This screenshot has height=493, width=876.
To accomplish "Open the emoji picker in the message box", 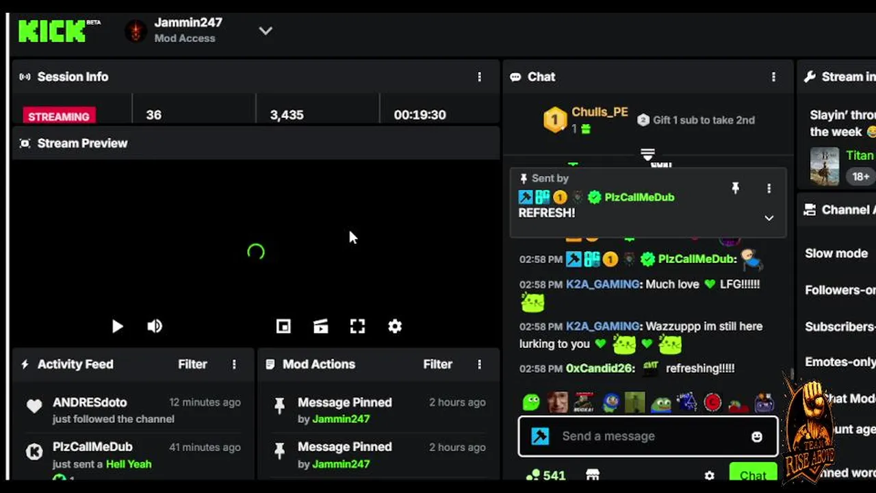I will pyautogui.click(x=756, y=437).
